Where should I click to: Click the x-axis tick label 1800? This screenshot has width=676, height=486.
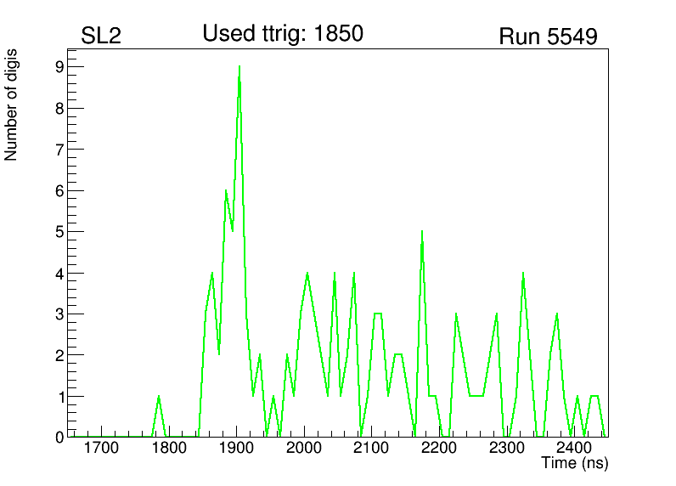pyautogui.click(x=168, y=449)
